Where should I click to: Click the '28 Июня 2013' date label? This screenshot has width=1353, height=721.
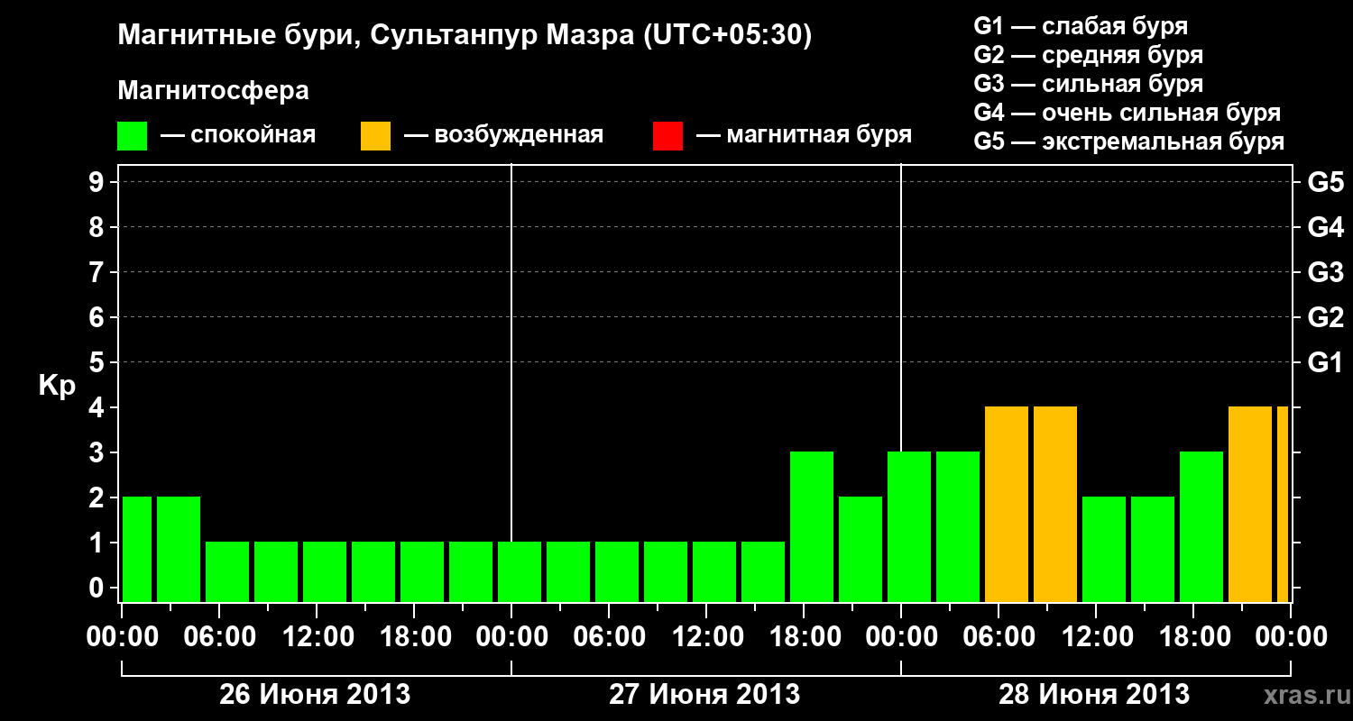1094,695
